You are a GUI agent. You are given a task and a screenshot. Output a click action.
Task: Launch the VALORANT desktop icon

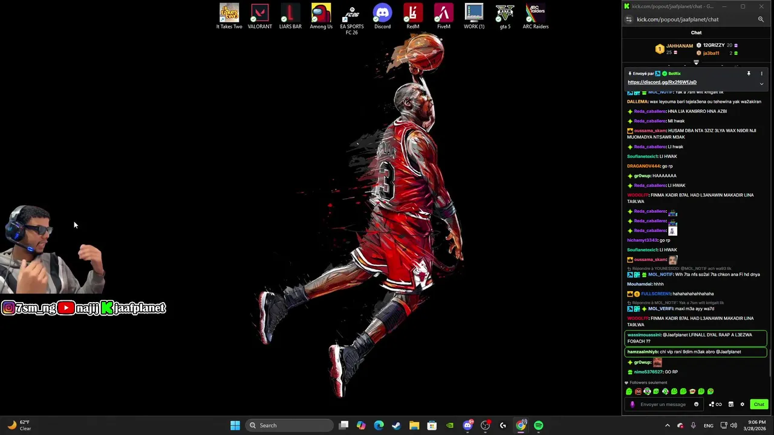(260, 17)
